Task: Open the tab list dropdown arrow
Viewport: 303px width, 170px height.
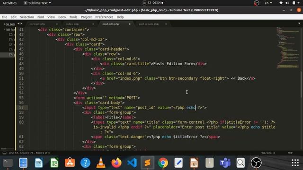Action: (299, 24)
